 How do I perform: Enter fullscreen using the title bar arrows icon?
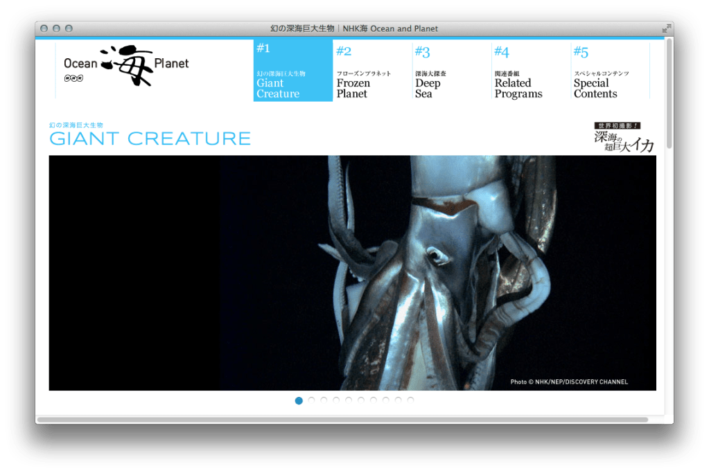[x=666, y=28]
